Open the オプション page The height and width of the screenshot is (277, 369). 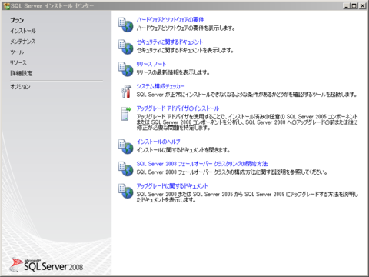pos(20,87)
